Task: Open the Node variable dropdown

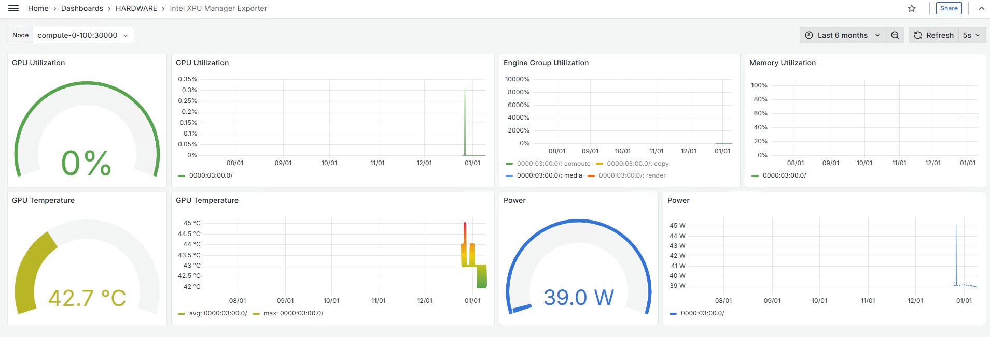Action: pos(83,35)
